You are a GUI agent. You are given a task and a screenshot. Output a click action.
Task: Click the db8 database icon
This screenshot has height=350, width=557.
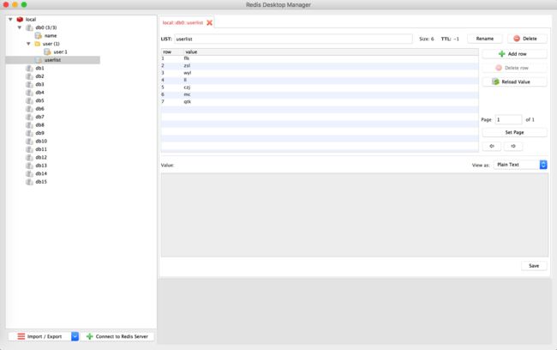[29, 125]
